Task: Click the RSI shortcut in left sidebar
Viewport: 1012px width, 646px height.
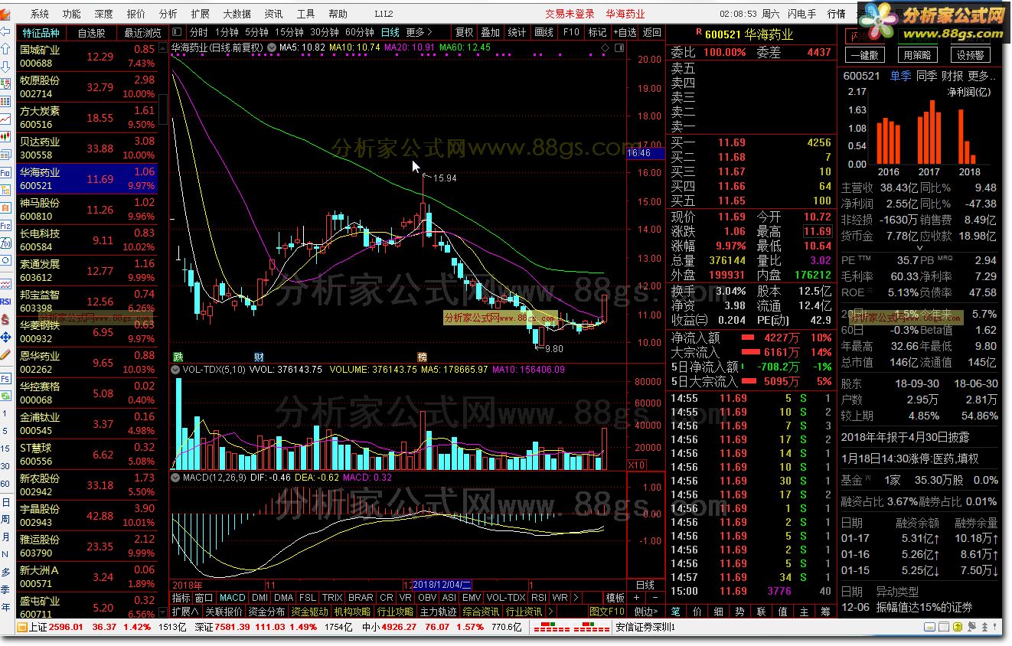Action: (x=6, y=302)
